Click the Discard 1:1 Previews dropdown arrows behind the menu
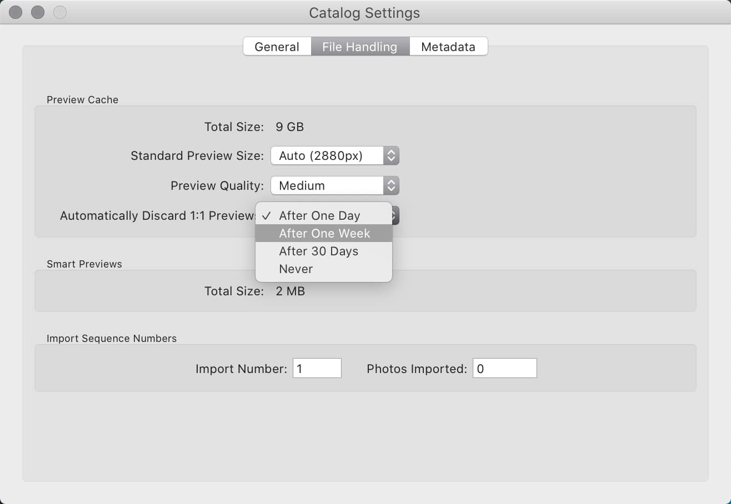 point(395,215)
